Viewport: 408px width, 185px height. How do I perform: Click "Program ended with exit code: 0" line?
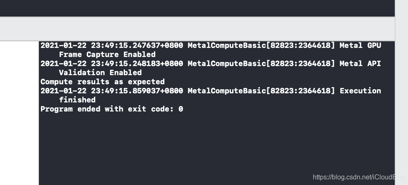click(x=112, y=109)
